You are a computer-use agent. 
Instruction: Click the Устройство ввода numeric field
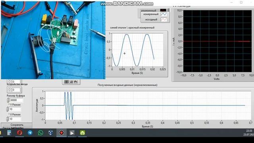pos(16,90)
